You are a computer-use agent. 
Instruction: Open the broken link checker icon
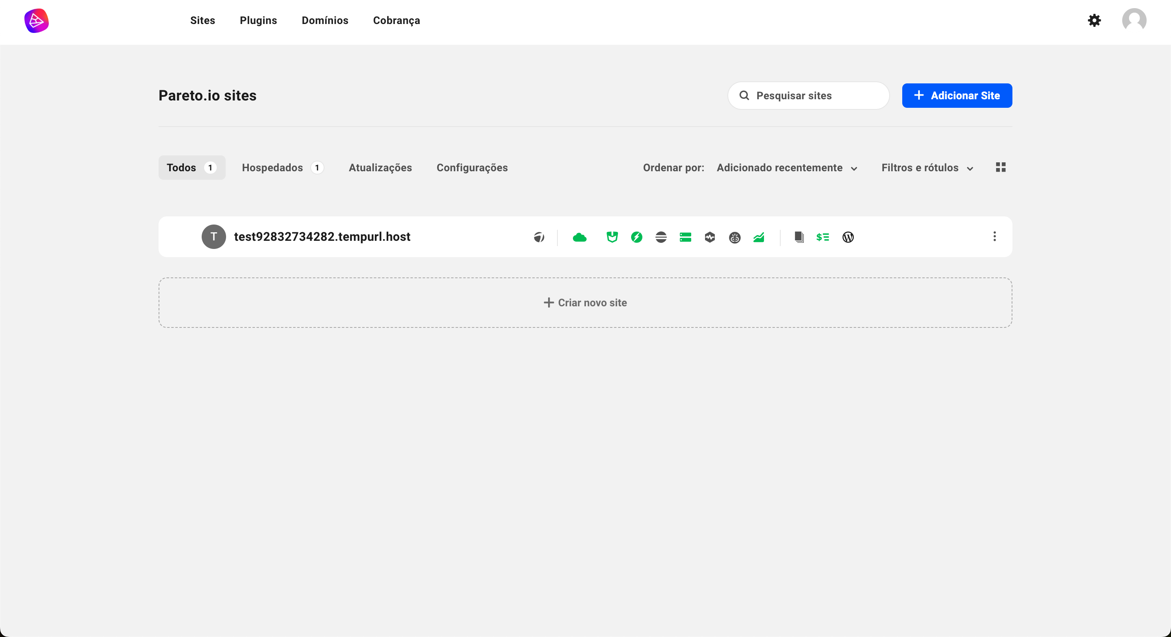pyautogui.click(x=735, y=237)
